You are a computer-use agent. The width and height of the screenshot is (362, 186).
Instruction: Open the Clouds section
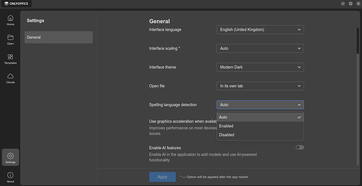click(x=11, y=78)
